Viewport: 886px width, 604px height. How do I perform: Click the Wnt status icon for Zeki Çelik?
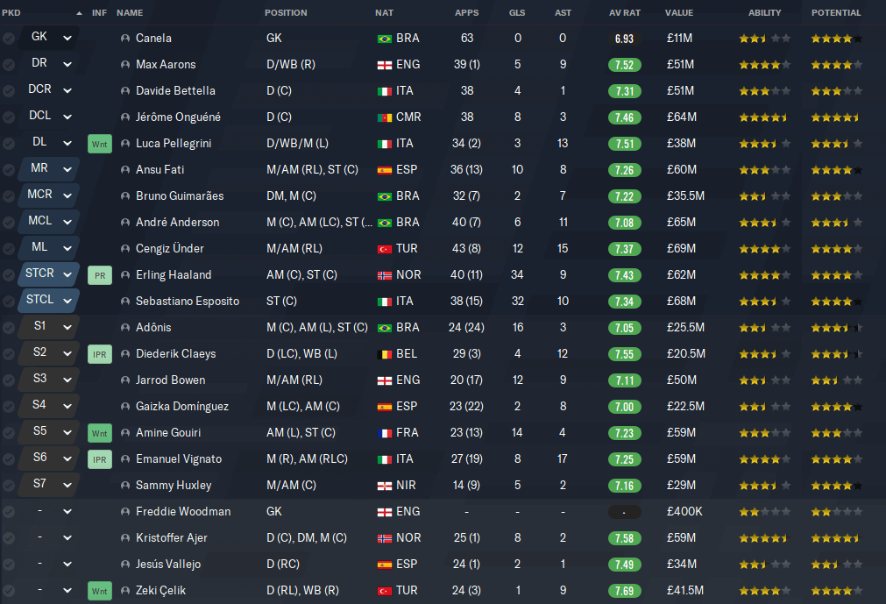[x=99, y=591]
